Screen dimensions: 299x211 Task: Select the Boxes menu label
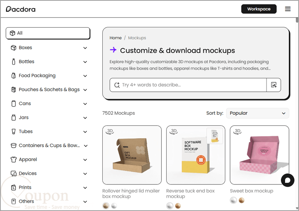(25, 48)
